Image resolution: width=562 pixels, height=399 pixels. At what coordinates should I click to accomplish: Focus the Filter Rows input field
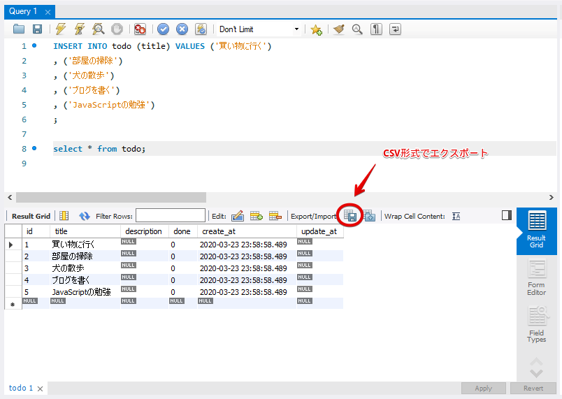[x=171, y=216]
